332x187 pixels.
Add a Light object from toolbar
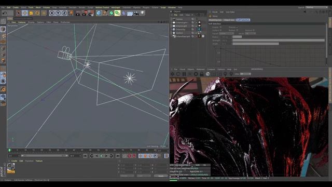click(x=143, y=13)
